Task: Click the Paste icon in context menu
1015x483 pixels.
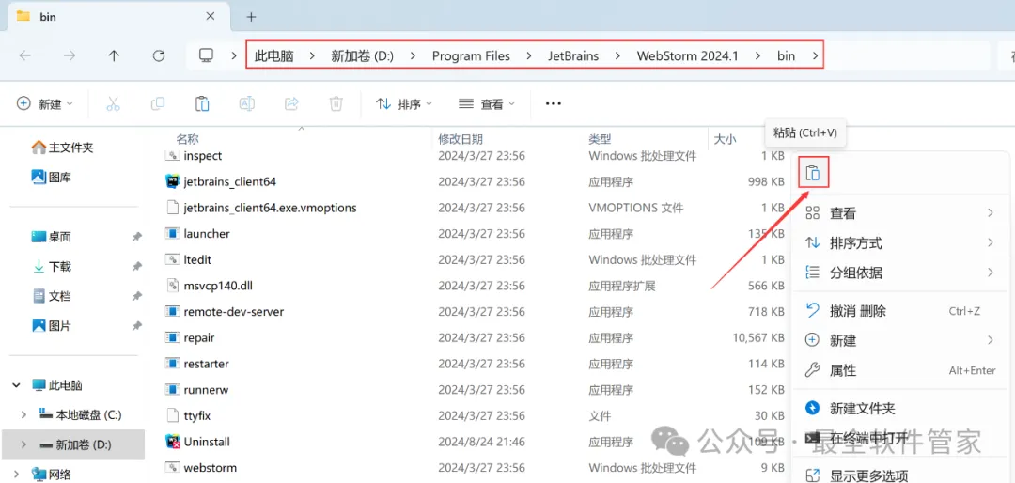Action: pos(813,173)
